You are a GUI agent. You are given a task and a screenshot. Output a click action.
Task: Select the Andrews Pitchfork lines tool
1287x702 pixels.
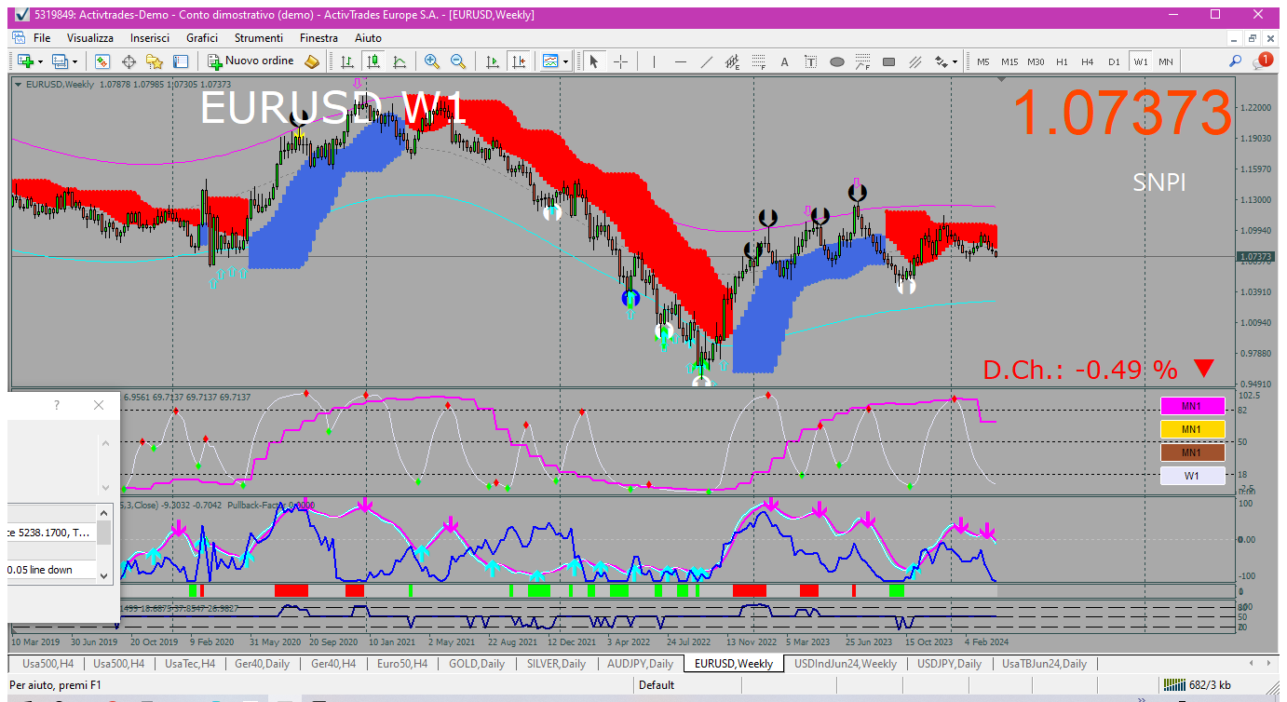[x=914, y=61]
